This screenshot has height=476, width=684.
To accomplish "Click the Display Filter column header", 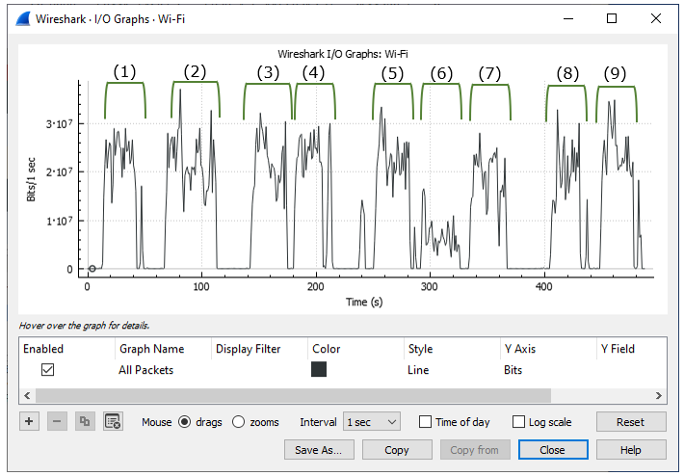I will click(248, 349).
